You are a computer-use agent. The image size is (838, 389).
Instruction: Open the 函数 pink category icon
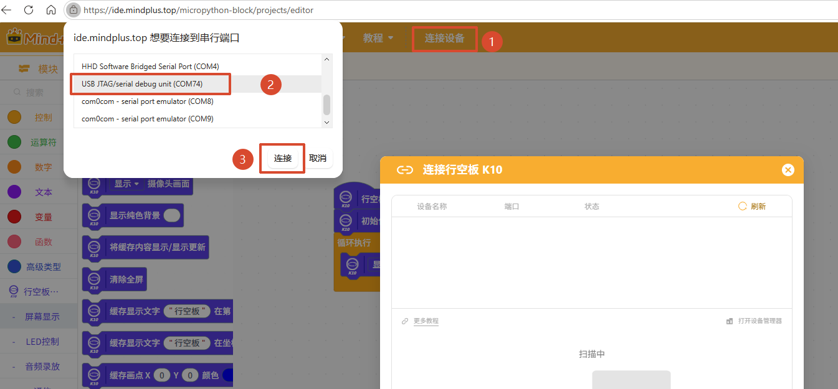14,241
